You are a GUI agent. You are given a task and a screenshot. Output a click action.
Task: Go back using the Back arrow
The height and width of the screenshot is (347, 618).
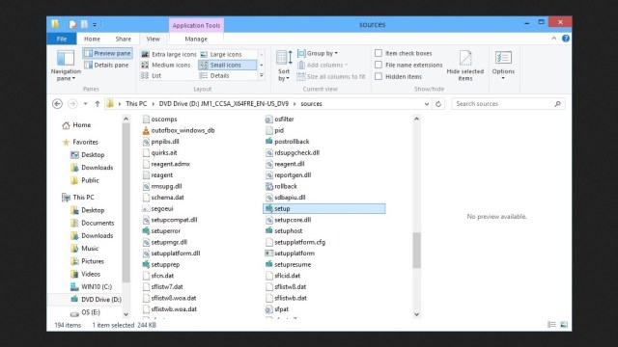(58, 104)
